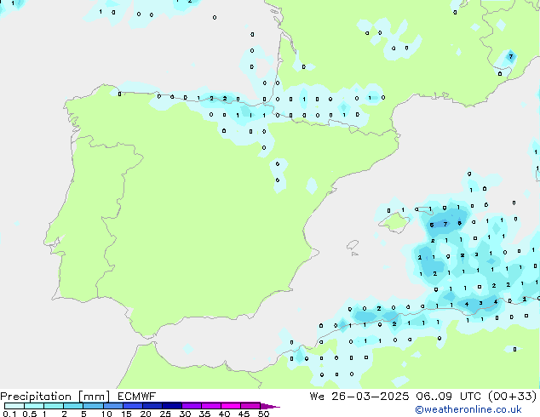Click the legend arrow tip beyond 50
Screen dimensions: 540x417
coord(270,406)
